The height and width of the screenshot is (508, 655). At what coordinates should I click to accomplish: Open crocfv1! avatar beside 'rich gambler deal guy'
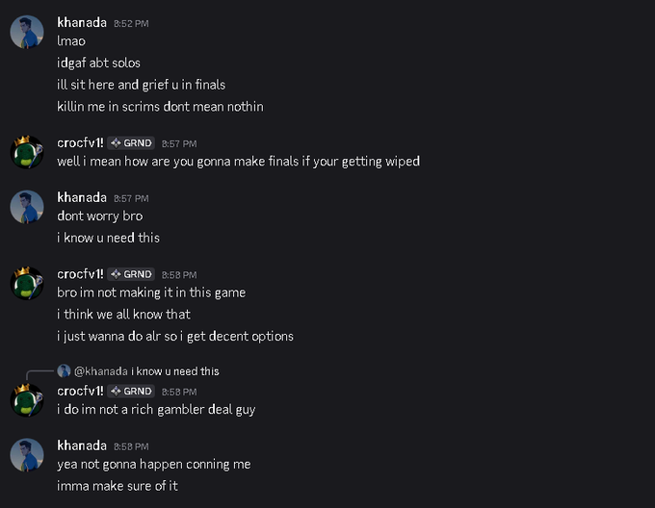coord(27,400)
